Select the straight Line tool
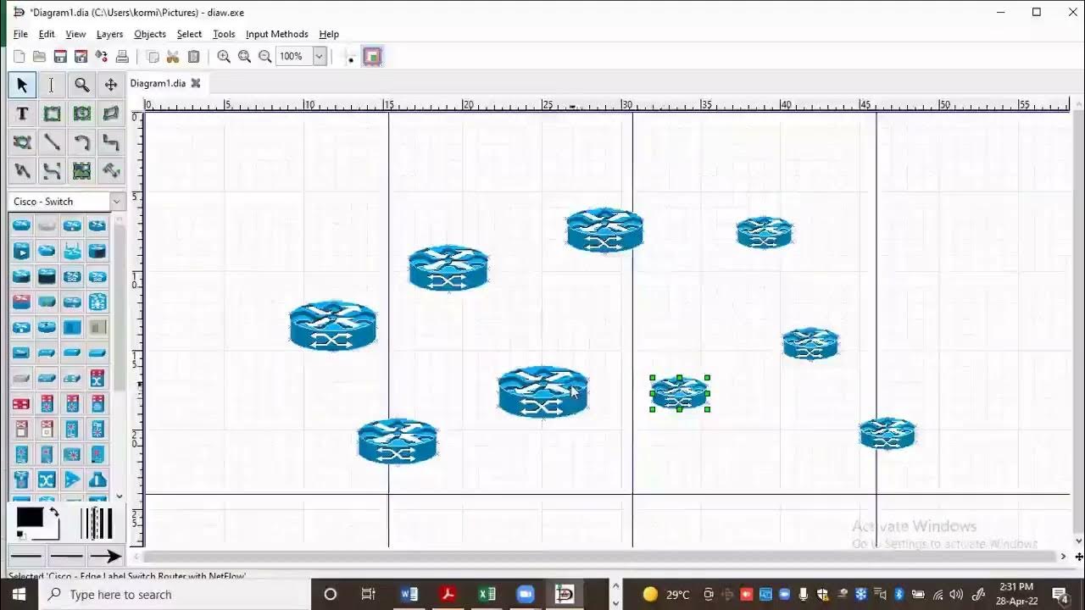Screen dimensions: 1085x610 [x=52, y=142]
